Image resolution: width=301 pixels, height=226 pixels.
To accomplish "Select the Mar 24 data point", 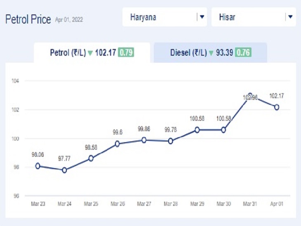I will pos(64,170).
